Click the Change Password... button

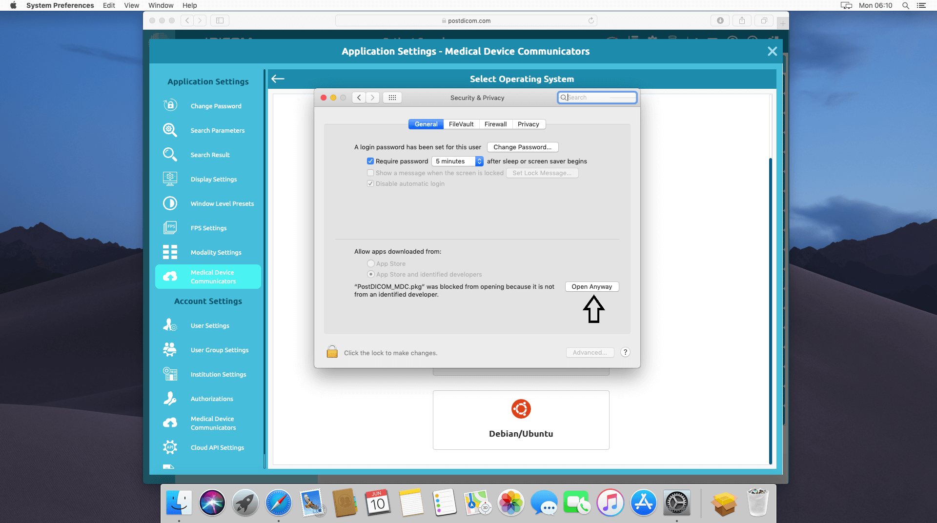coord(523,147)
